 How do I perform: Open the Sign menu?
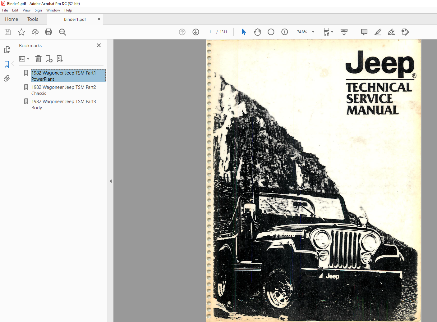pyautogui.click(x=38, y=10)
